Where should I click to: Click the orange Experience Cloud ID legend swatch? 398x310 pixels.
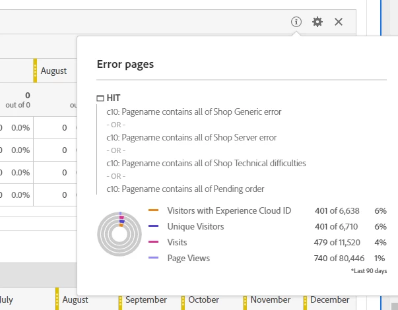tap(153, 210)
